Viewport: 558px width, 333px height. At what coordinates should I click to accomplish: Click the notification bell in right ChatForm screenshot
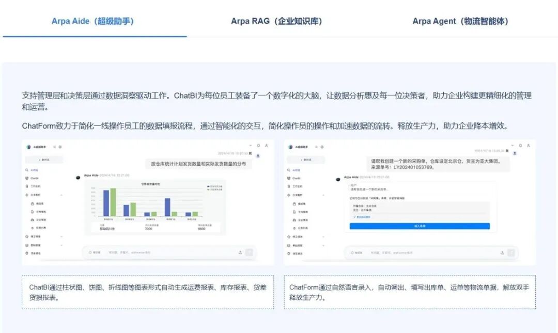pyautogui.click(x=520, y=146)
